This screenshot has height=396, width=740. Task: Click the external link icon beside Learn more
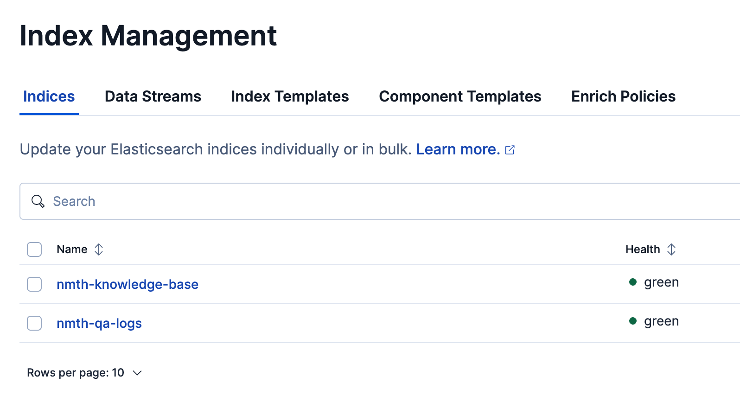[510, 150]
